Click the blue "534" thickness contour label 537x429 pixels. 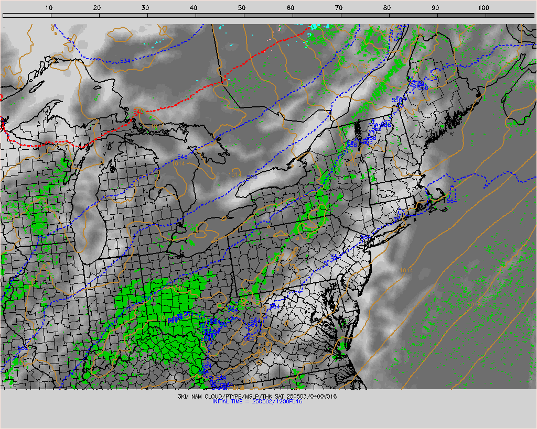coord(125,61)
